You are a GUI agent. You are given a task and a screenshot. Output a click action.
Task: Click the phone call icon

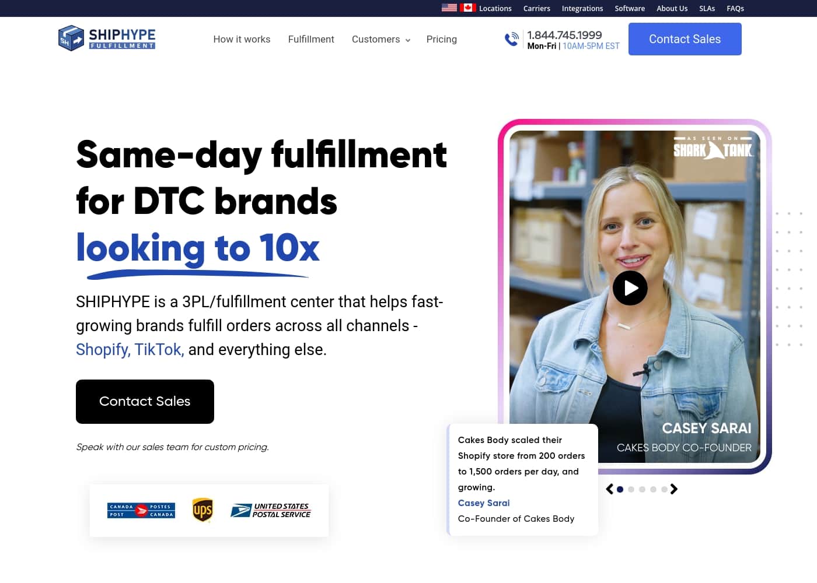pos(512,39)
